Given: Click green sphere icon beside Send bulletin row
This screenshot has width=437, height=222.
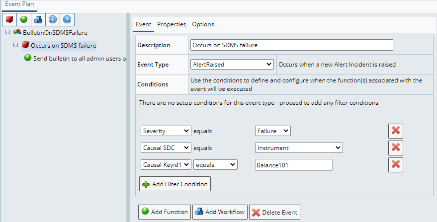Looking at the screenshot, I should click(x=27, y=58).
